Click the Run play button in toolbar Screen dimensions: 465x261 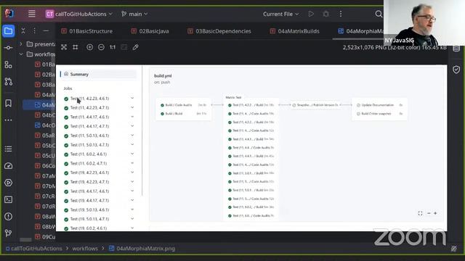coord(311,14)
